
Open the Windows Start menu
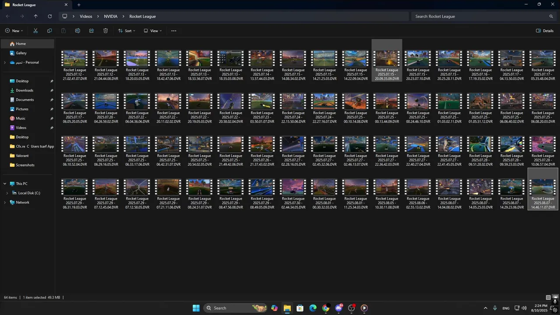(x=196, y=308)
